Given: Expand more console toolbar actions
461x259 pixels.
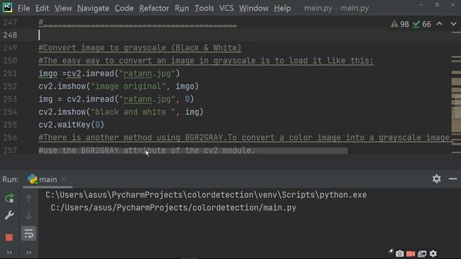Looking at the screenshot, I should (29, 253).
